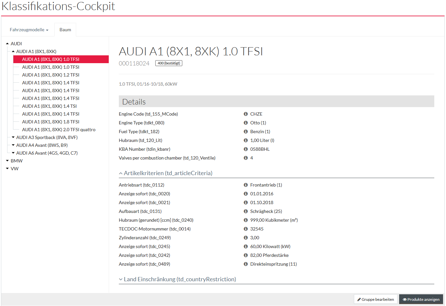Click info icon beside 999,00 Kubikmeter
This screenshot has width=446, height=306.
pos(246,220)
